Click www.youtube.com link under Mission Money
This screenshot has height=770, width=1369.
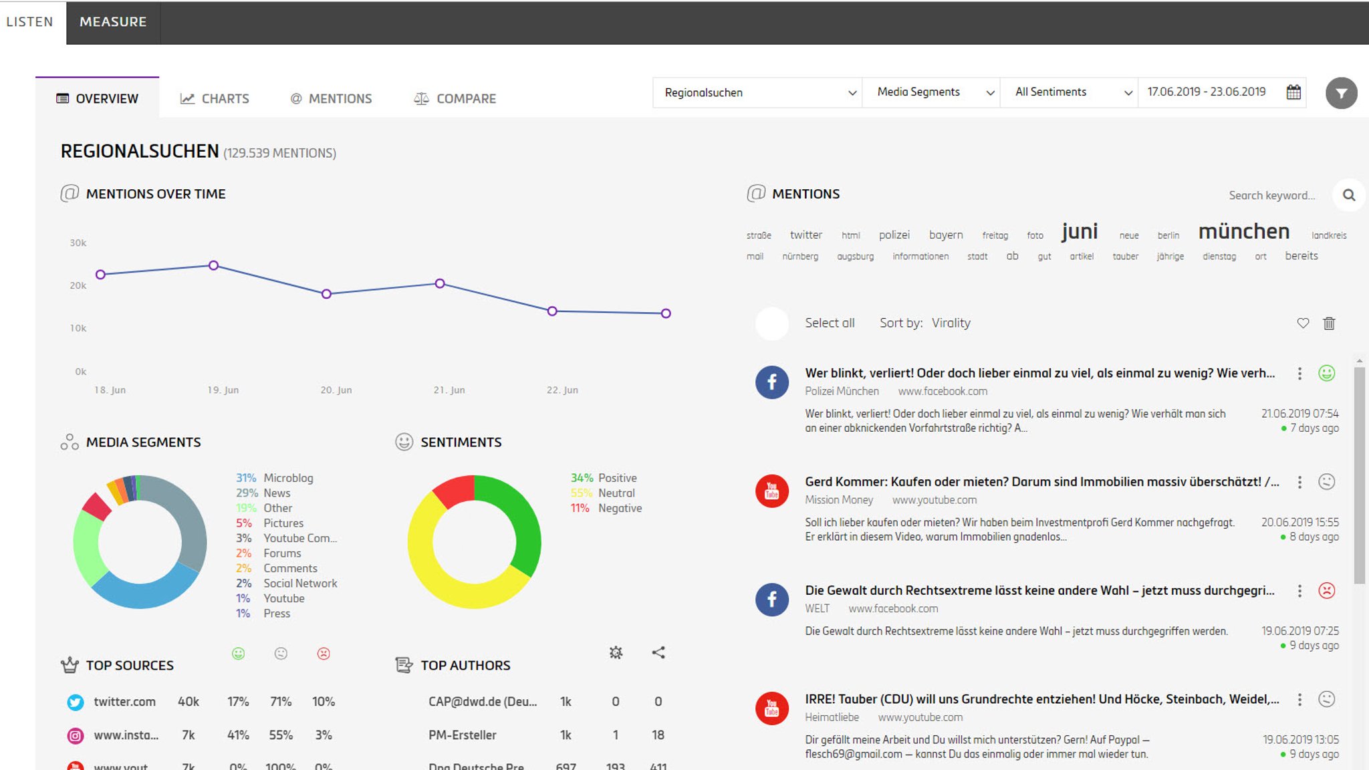point(934,500)
